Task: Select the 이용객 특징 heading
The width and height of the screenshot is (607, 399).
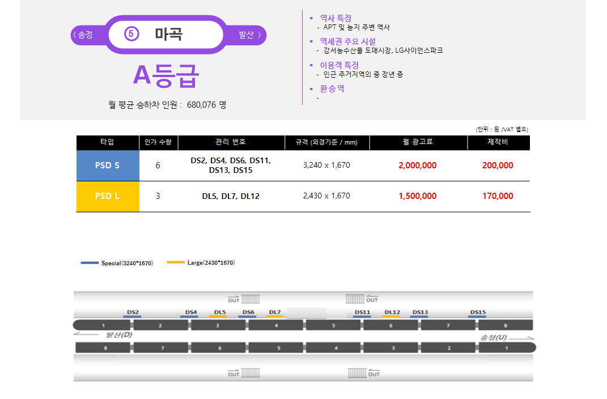Action: click(339, 65)
